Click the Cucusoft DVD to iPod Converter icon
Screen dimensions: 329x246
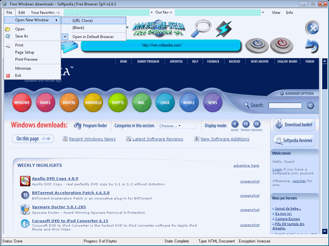[25, 223]
